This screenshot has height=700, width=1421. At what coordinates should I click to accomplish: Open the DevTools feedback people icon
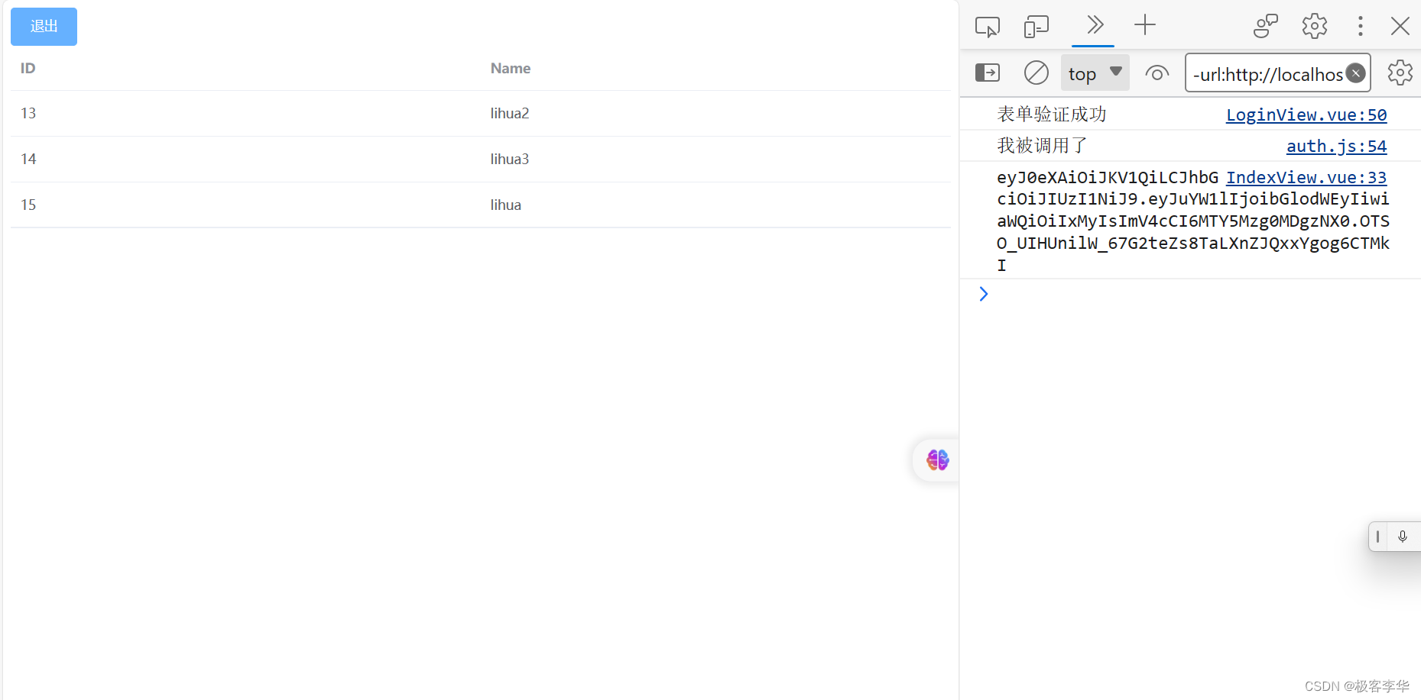pyautogui.click(x=1266, y=26)
